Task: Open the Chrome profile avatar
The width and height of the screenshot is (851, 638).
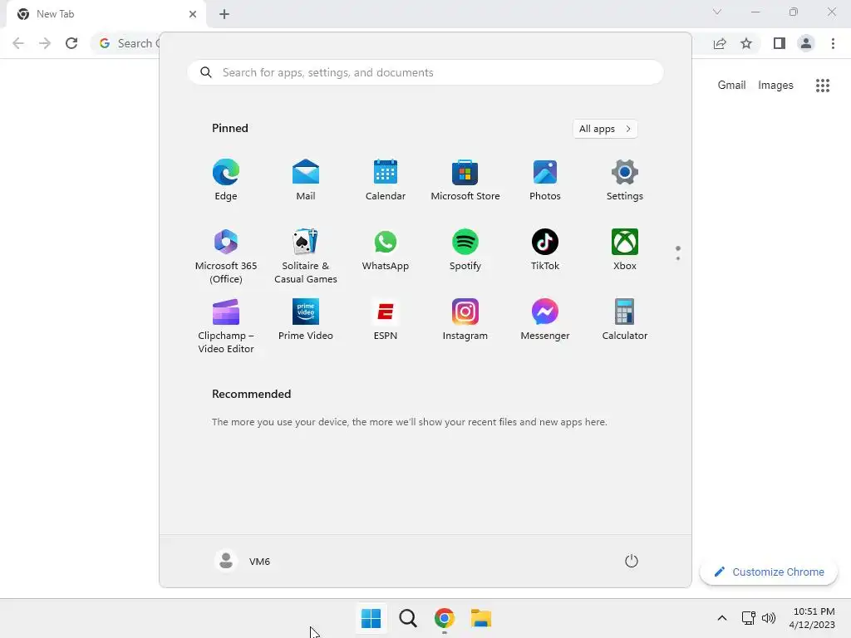Action: tap(806, 43)
